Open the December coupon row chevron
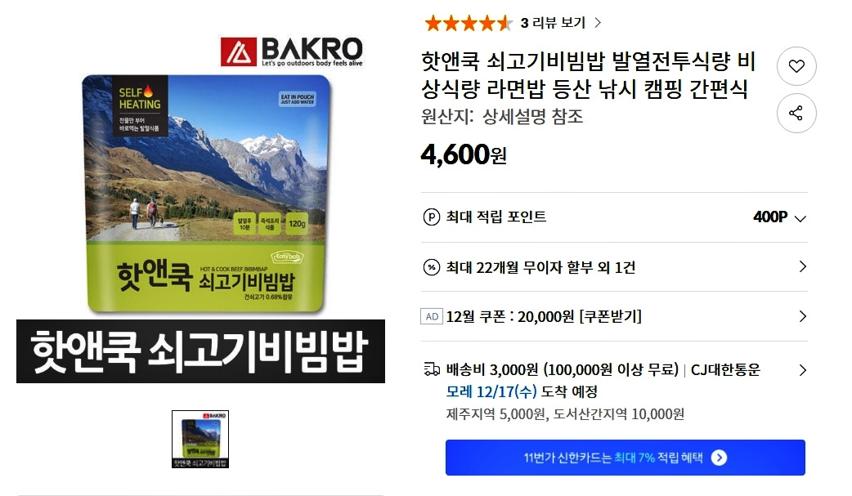Screen dimensions: 852x496 tap(803, 316)
